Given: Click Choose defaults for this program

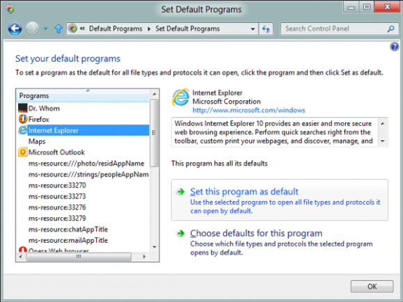Looking at the screenshot, I should [x=256, y=233].
